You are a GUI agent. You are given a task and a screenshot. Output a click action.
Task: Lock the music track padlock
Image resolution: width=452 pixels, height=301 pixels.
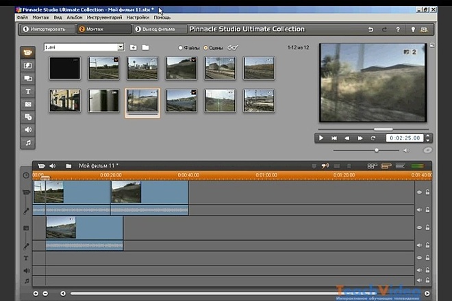click(x=427, y=280)
